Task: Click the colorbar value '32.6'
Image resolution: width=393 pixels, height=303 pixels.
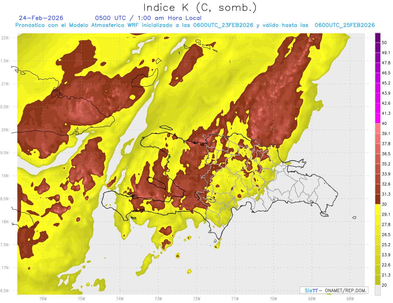Action: [386, 184]
